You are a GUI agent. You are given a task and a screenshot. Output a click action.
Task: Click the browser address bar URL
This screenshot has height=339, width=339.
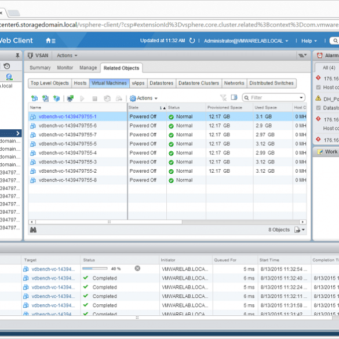[169, 25]
